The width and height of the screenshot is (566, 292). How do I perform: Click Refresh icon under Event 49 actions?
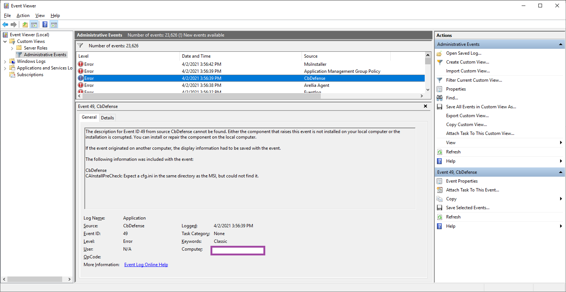[439, 217]
